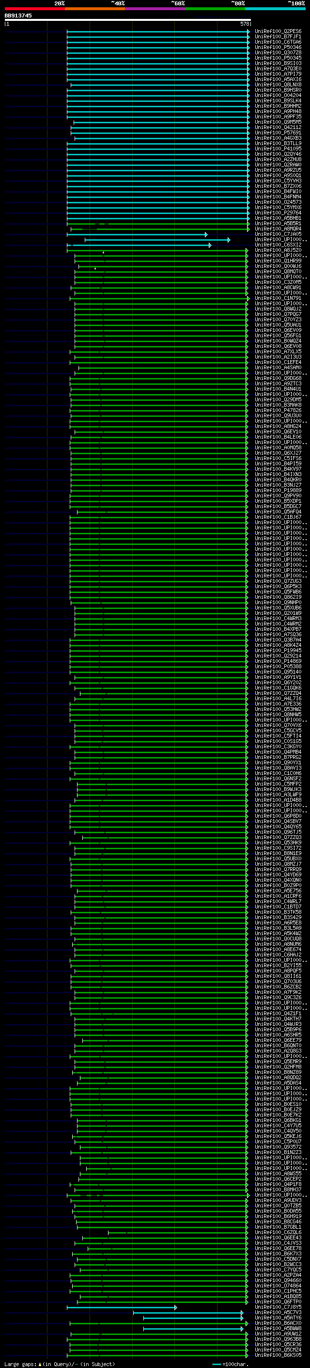Select the label UniRef100_A8HG24

(278, 427)
